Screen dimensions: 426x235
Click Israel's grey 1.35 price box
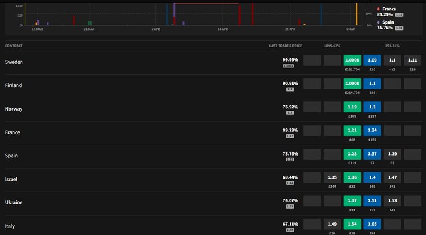click(x=332, y=178)
